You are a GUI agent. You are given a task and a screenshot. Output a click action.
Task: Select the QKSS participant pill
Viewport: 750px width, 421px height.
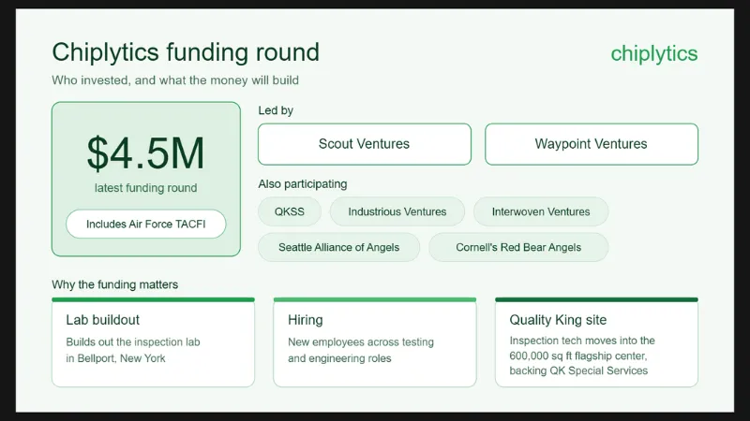[290, 211]
